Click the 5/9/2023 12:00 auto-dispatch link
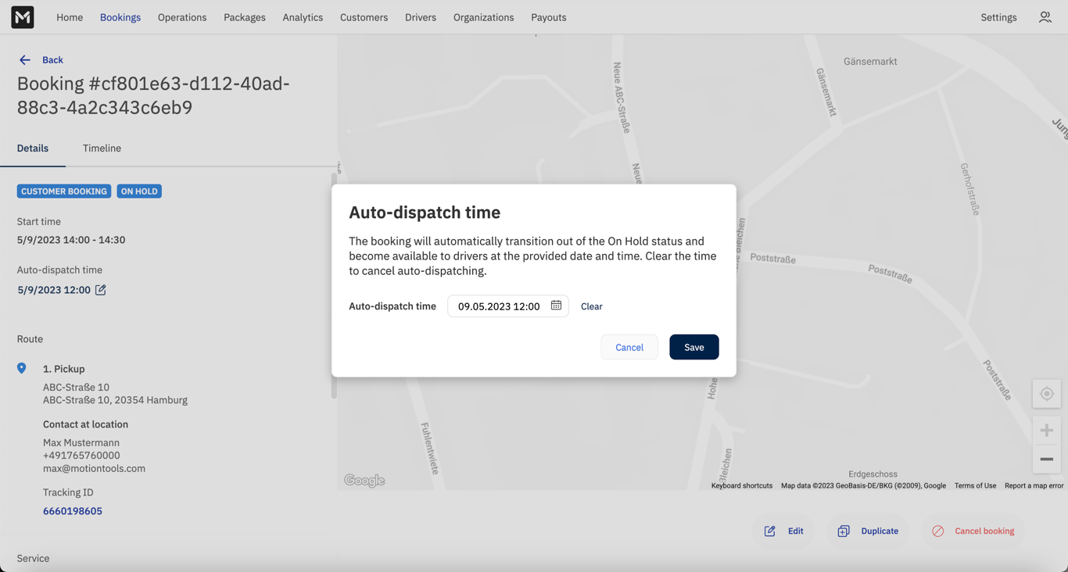Screen dimensions: 1068x572 click(54, 290)
